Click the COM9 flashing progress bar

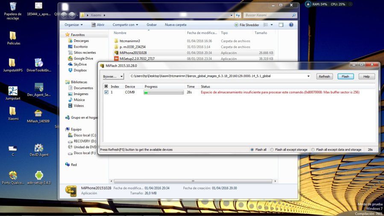click(x=164, y=92)
